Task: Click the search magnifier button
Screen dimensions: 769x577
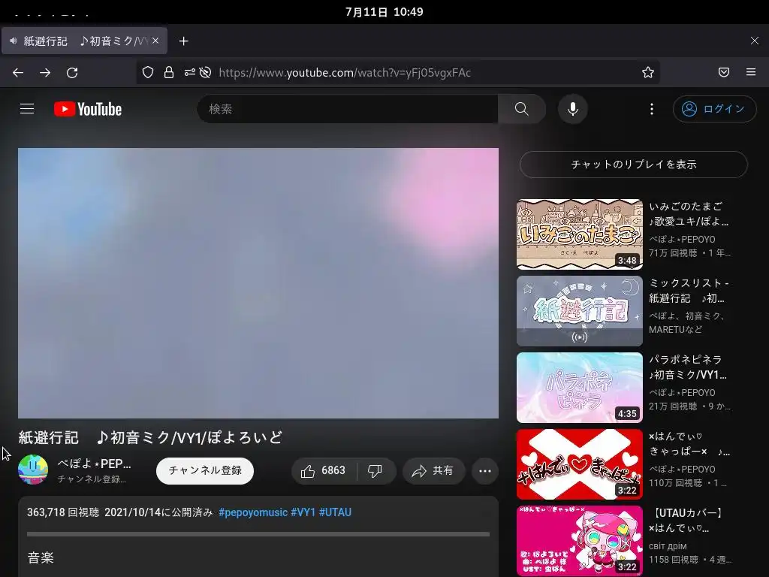Action: pos(522,109)
